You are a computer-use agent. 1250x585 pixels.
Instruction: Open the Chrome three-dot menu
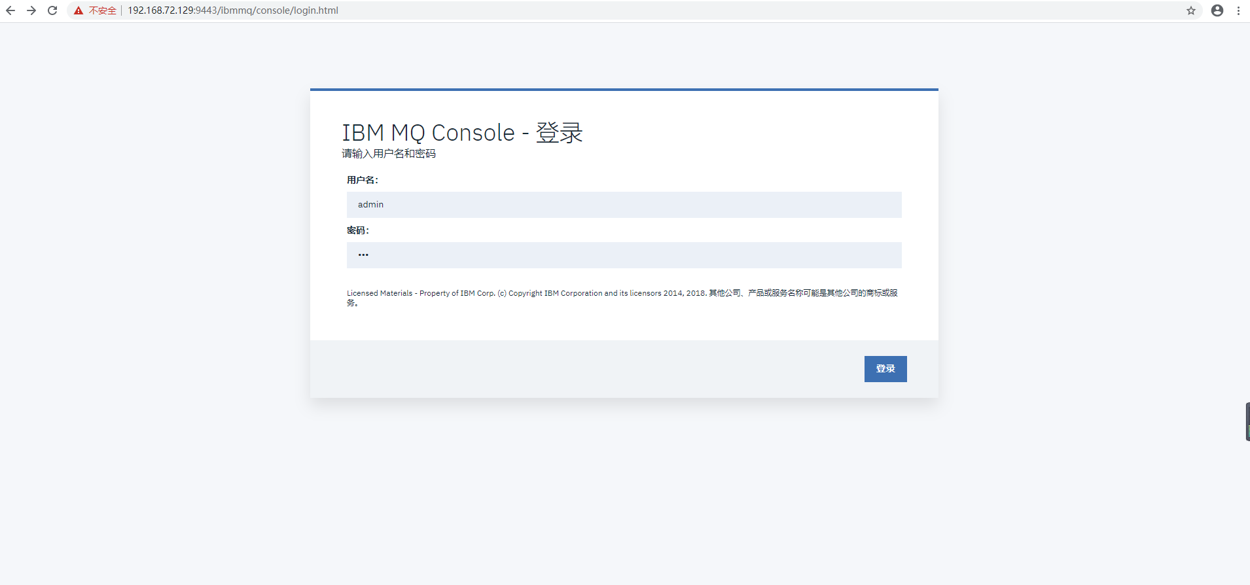1238,10
